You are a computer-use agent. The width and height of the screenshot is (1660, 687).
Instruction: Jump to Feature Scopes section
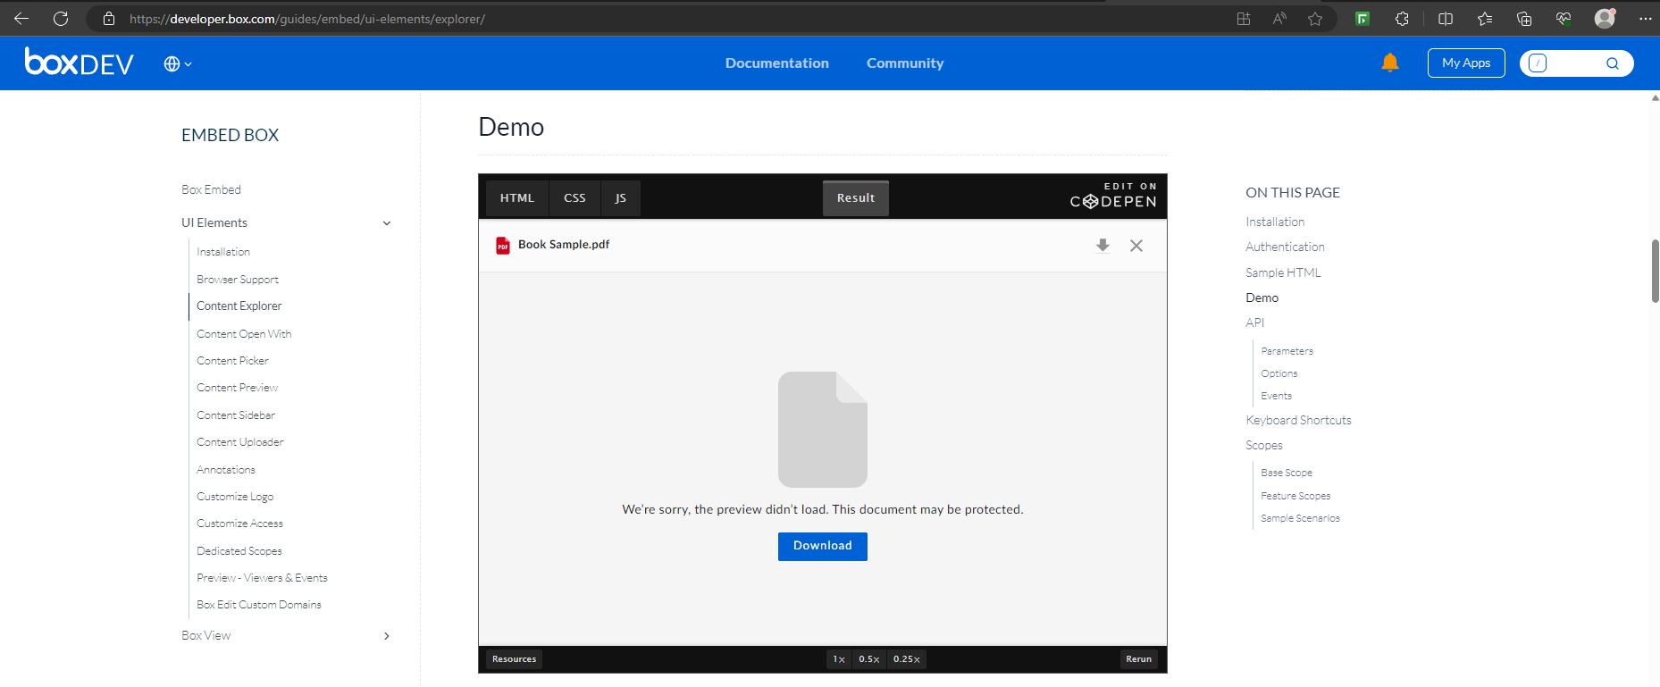click(1295, 496)
